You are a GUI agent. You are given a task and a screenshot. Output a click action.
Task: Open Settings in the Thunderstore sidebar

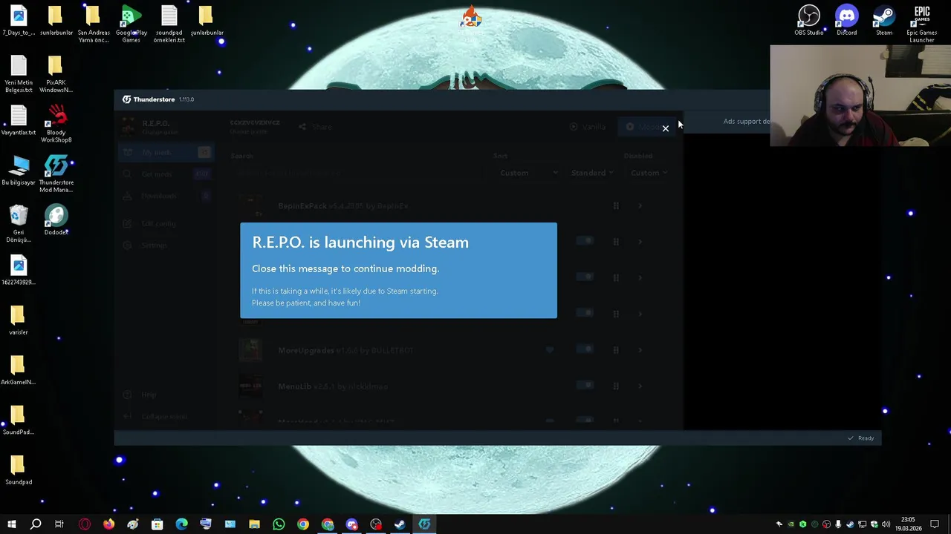point(166,245)
